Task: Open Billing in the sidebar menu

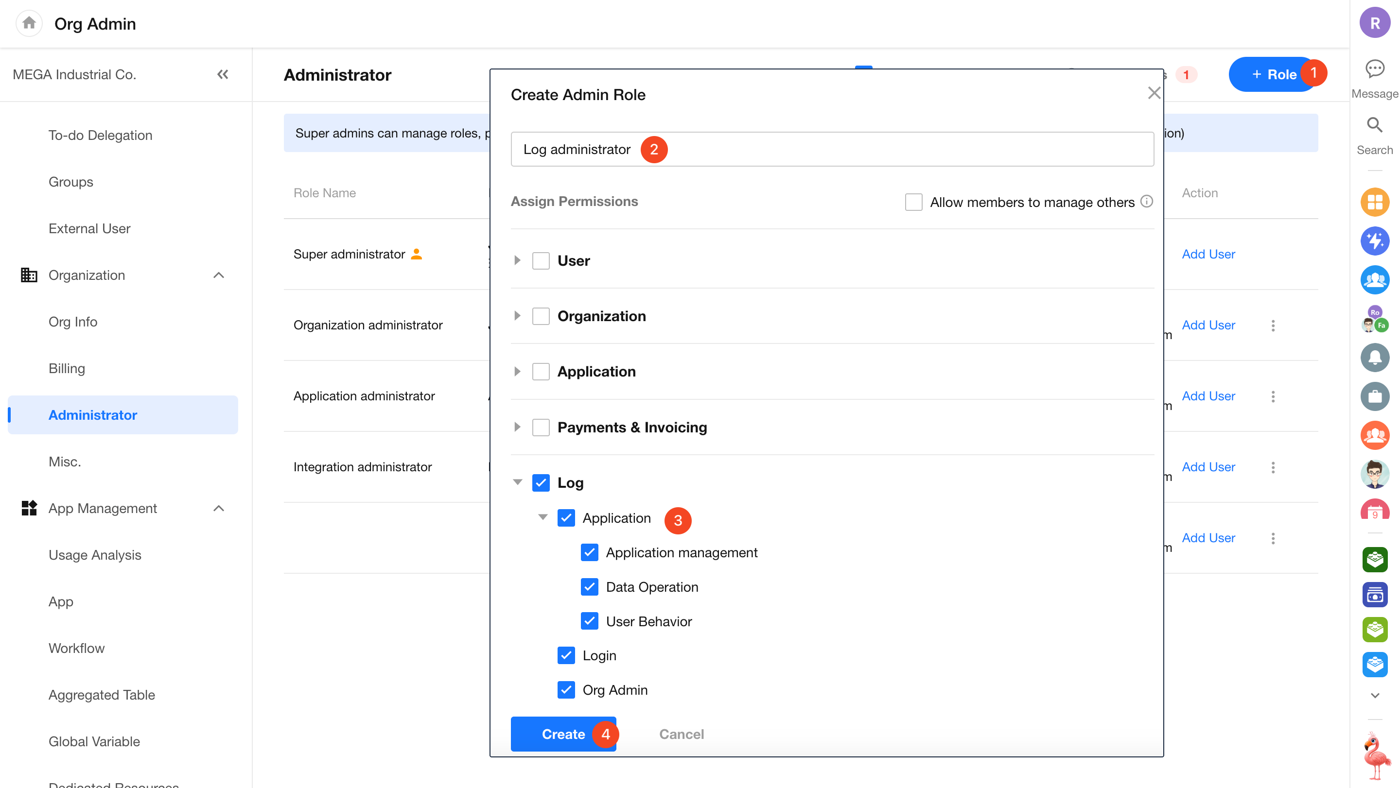Action: pos(67,368)
